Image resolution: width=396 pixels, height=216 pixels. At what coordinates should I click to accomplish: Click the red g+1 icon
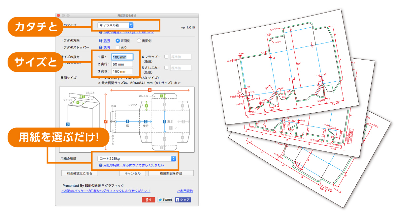click(x=149, y=200)
